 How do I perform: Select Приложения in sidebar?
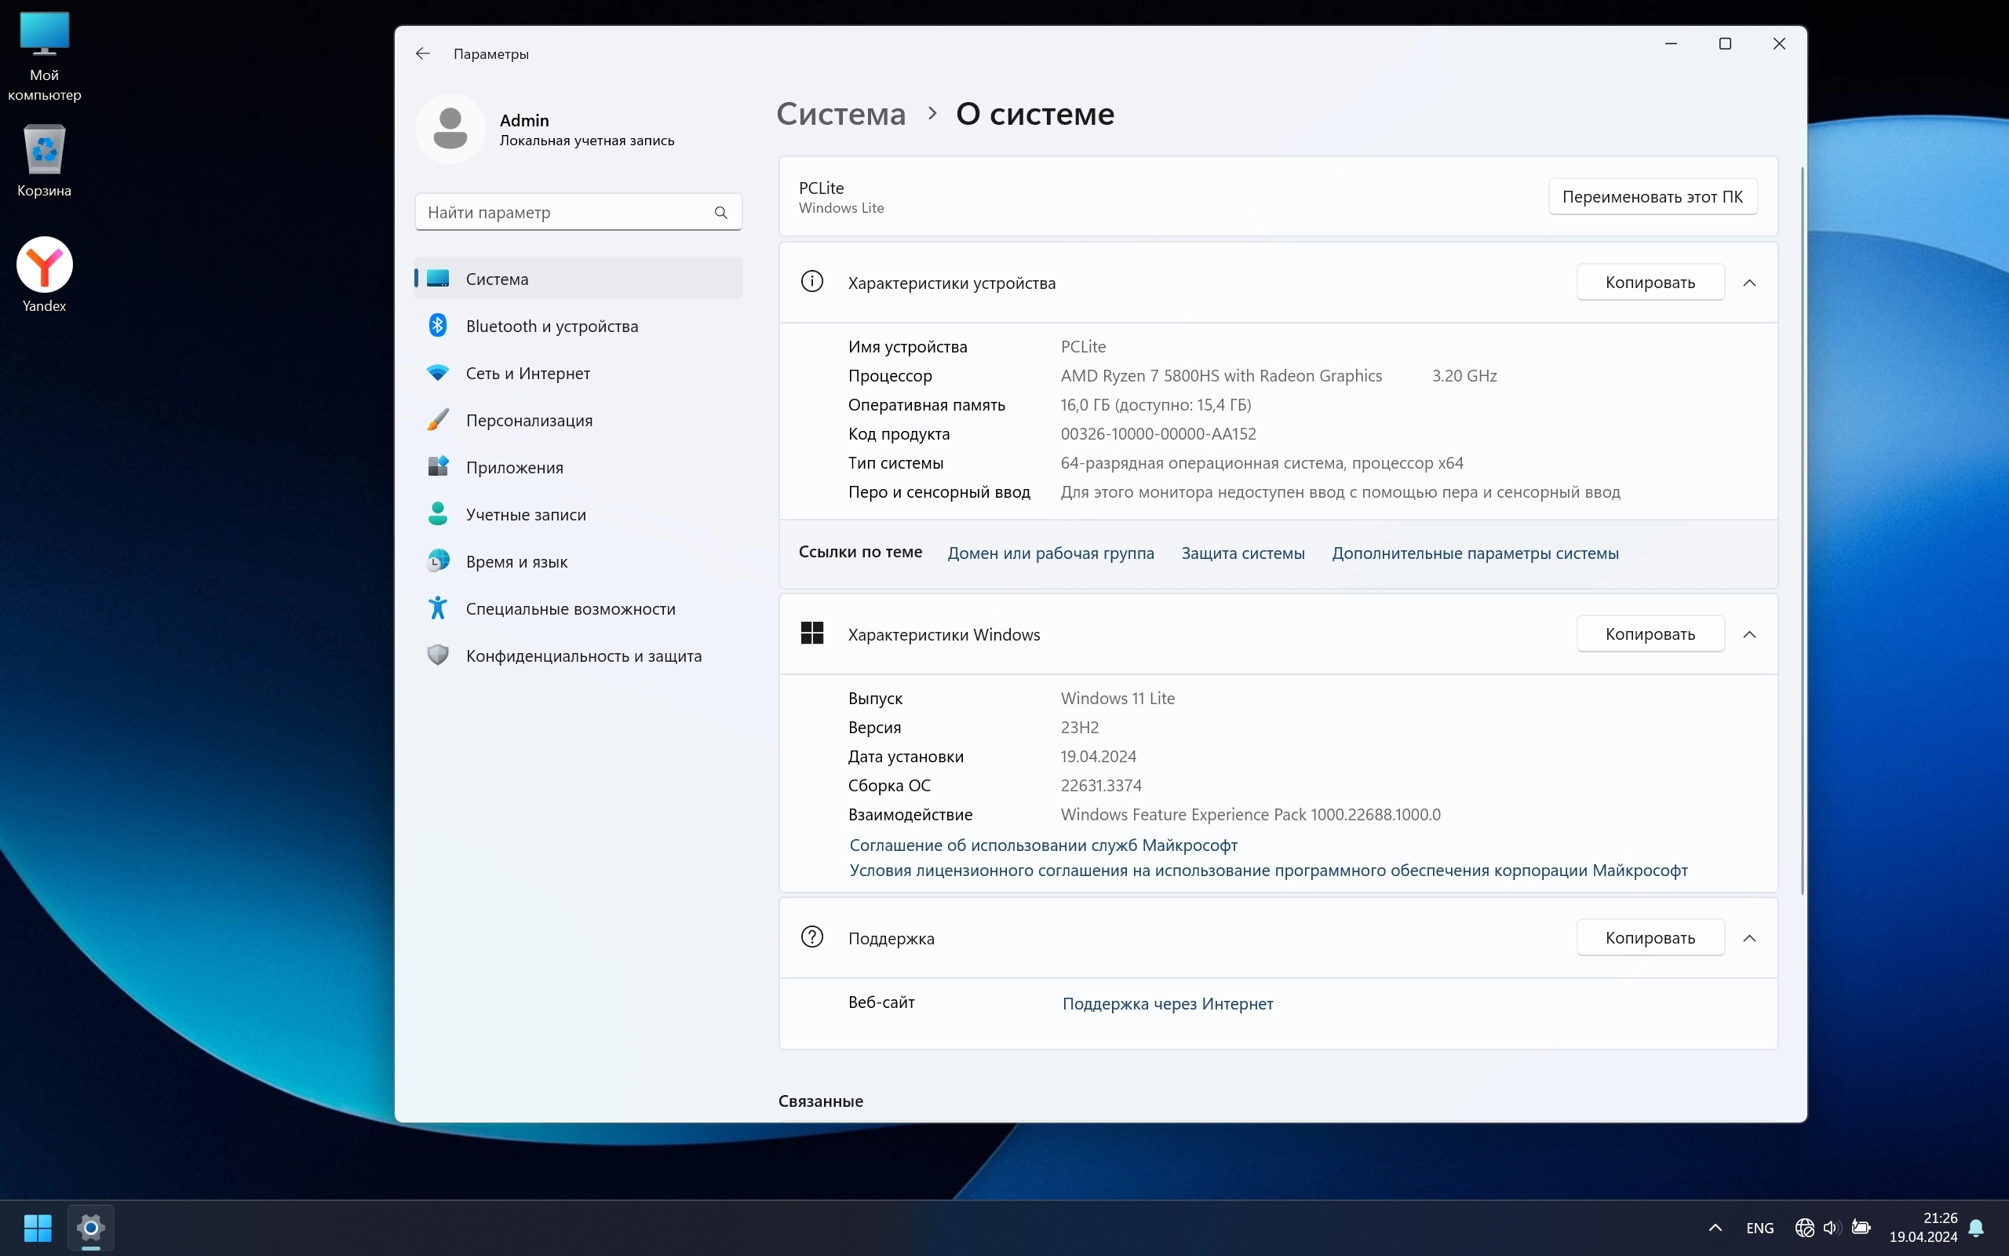pos(514,468)
